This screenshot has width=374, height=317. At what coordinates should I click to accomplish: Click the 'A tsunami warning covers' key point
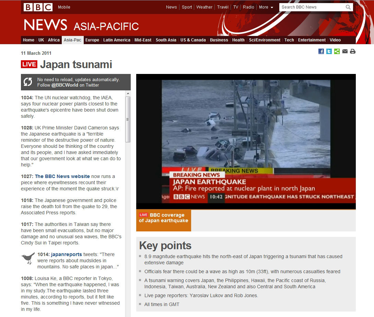point(235,283)
